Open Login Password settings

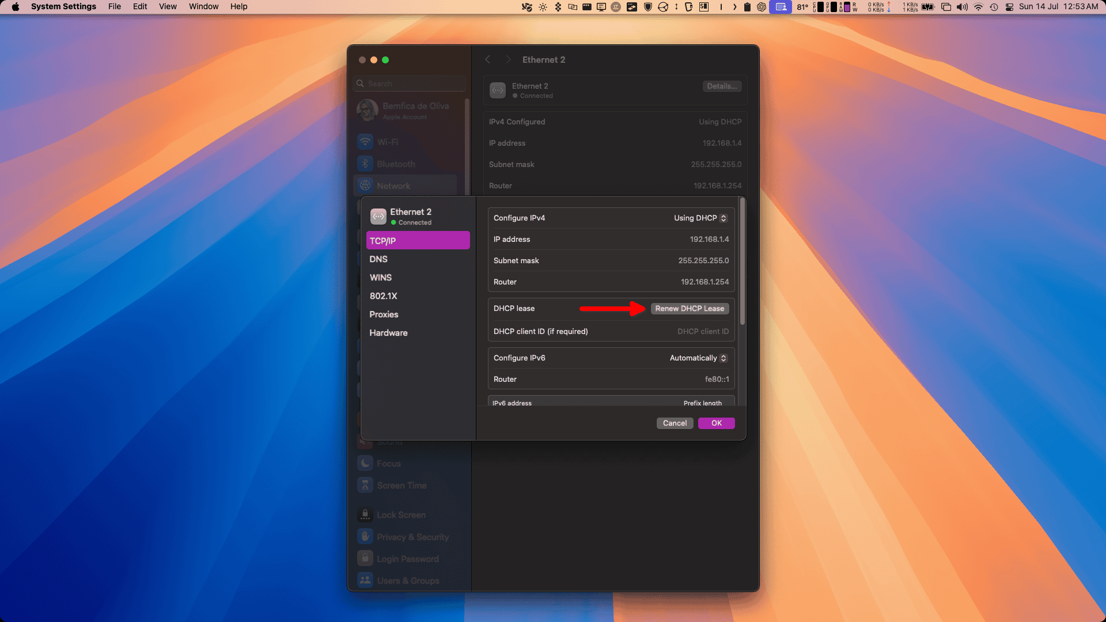tap(407, 559)
